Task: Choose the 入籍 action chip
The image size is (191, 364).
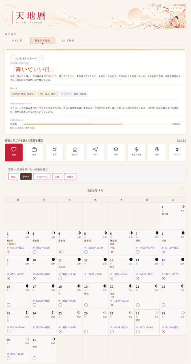Action: (x=57, y=176)
